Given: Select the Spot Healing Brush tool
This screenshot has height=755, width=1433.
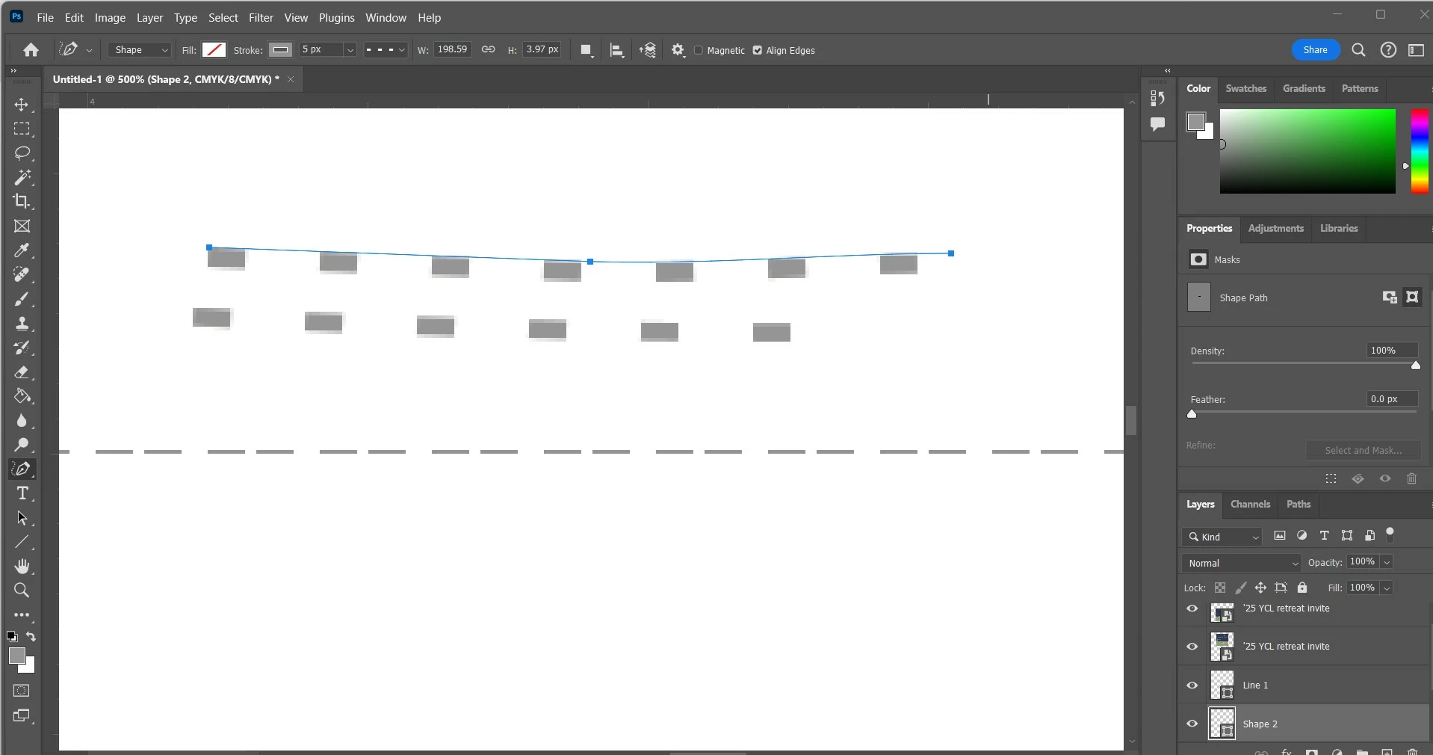Looking at the screenshot, I should click(22, 274).
